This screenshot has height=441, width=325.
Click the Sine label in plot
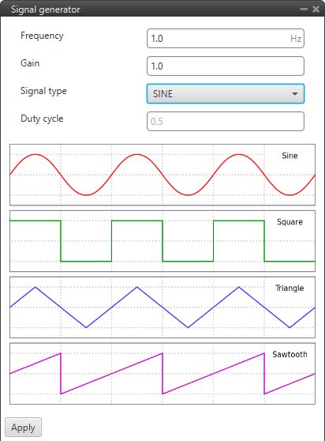pos(290,156)
